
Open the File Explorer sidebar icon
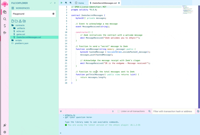click(5, 12)
